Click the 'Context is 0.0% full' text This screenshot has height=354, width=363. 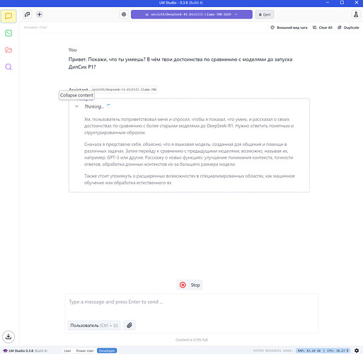pyautogui.click(x=192, y=340)
